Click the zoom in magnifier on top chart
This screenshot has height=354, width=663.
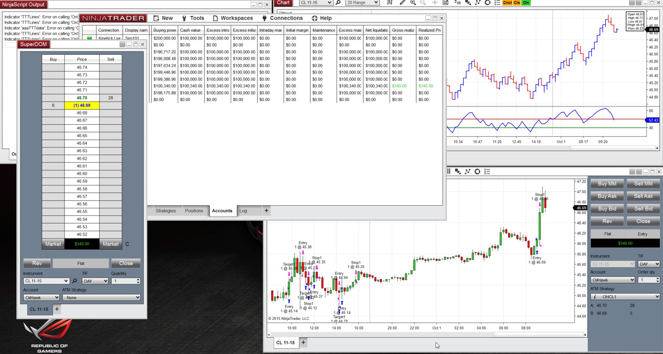pos(413,3)
